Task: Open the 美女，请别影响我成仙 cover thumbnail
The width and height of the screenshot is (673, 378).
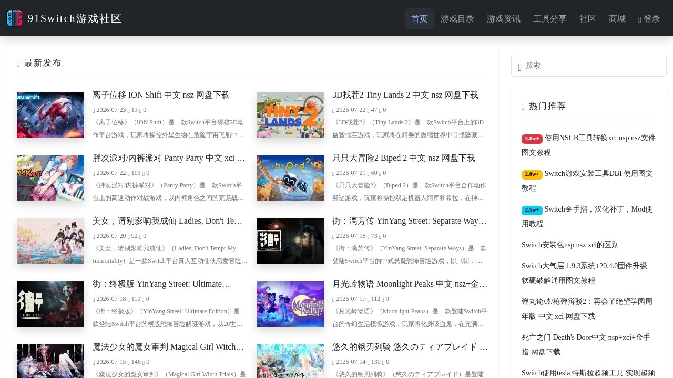Action: 50,241
